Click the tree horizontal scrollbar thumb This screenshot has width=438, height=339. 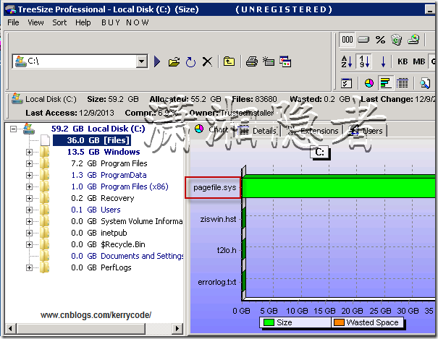pos(81,328)
